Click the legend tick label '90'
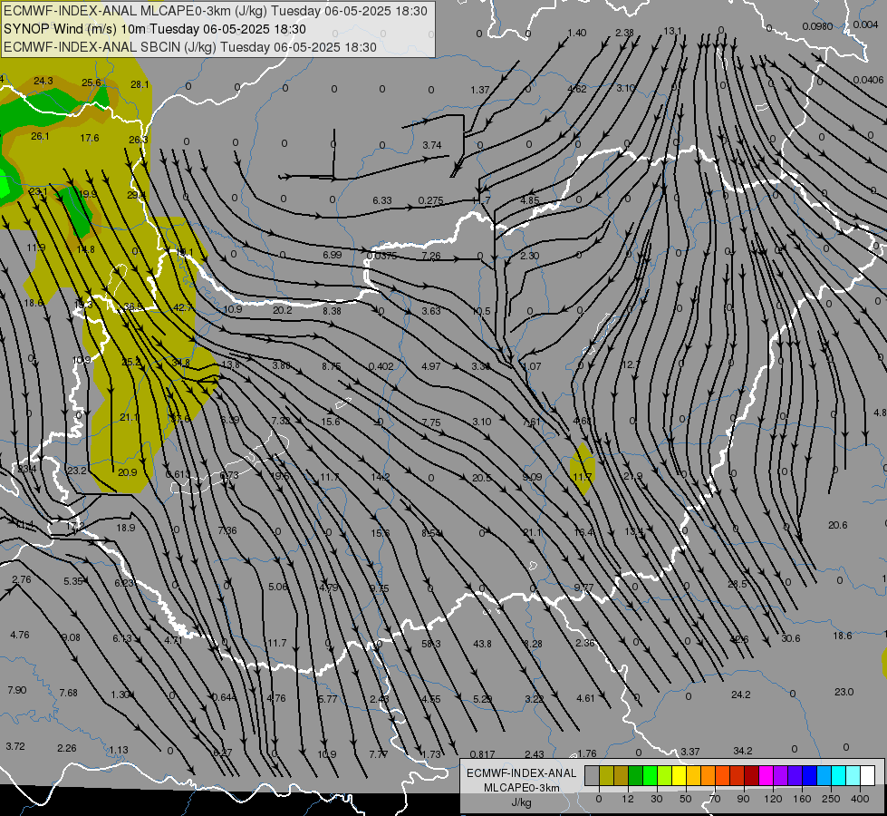The width and height of the screenshot is (887, 816). click(x=743, y=799)
